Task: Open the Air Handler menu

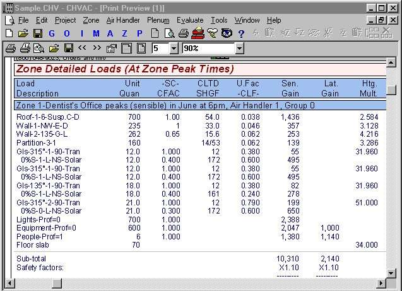Action: click(x=123, y=20)
